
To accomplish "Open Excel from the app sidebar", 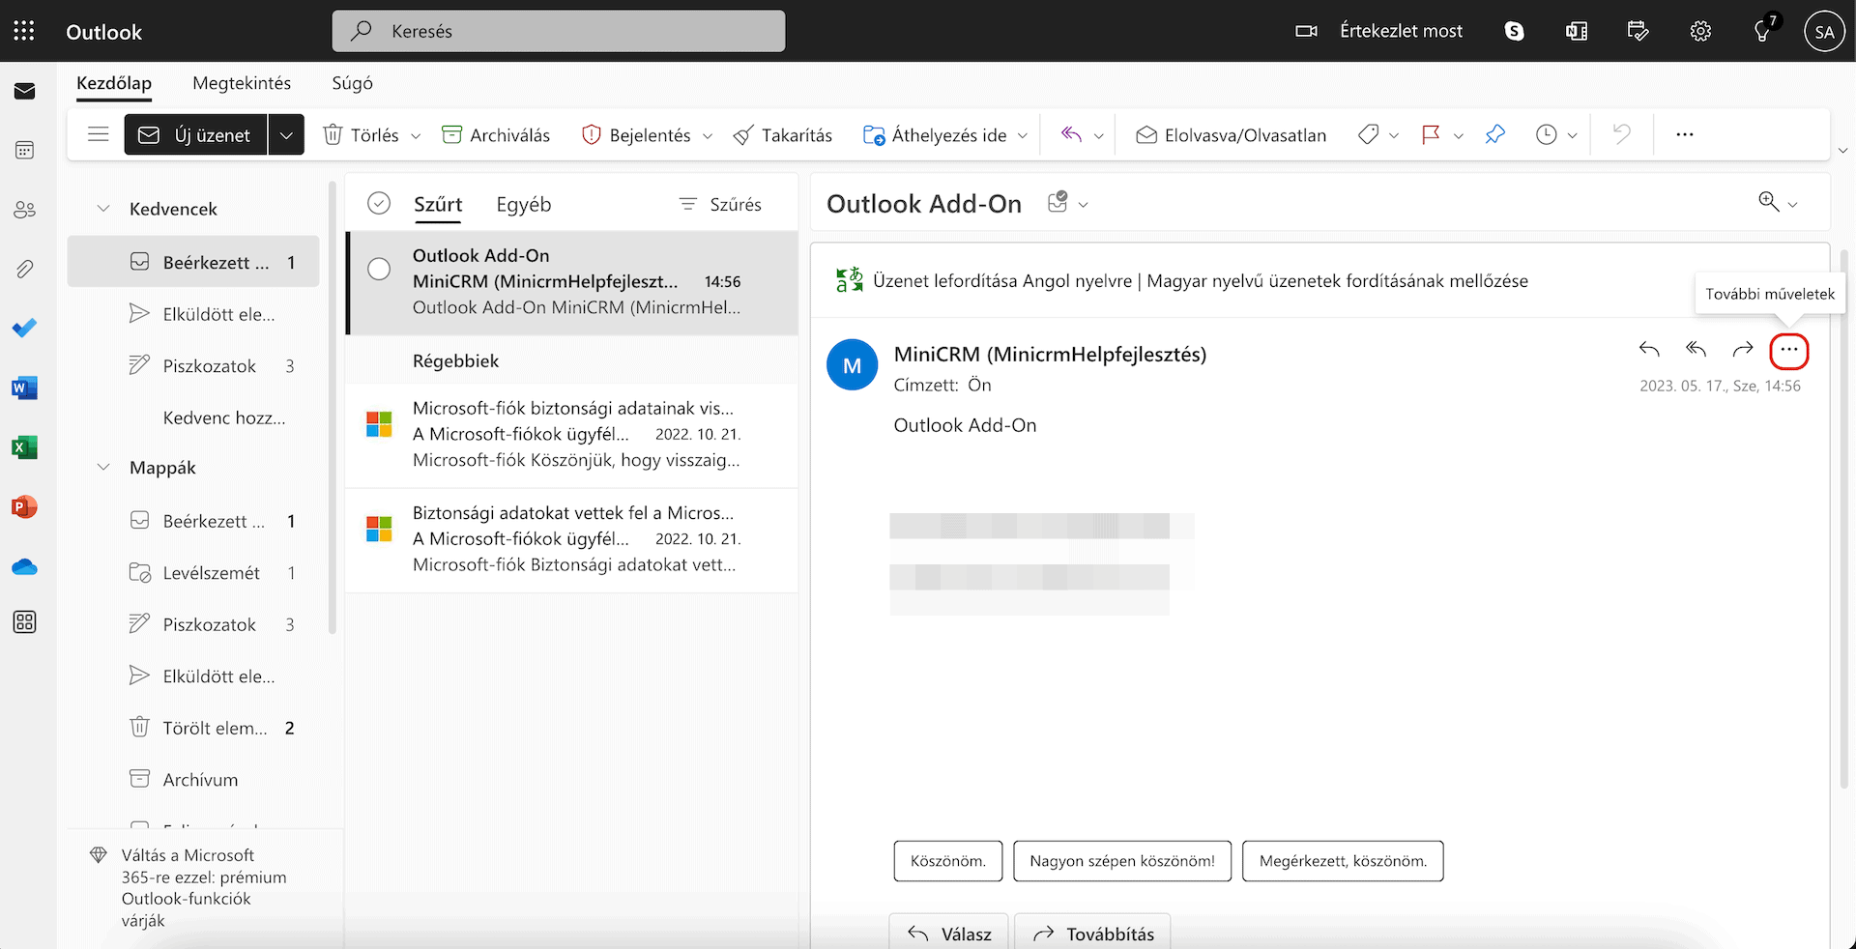I will click(24, 446).
